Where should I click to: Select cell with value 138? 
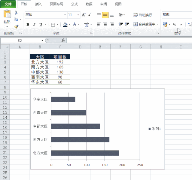(60, 72)
